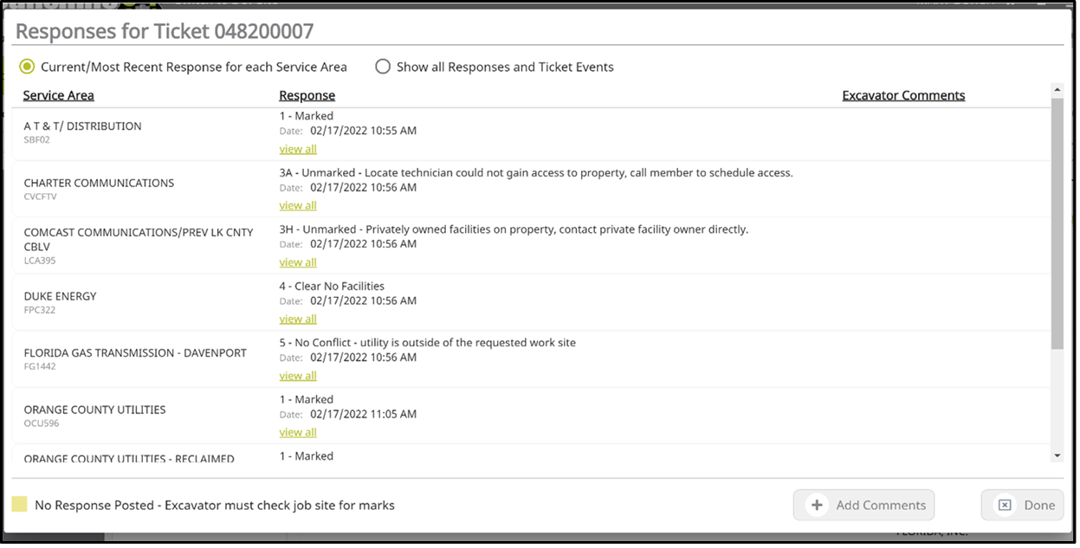Sort by Response column header

(x=307, y=95)
